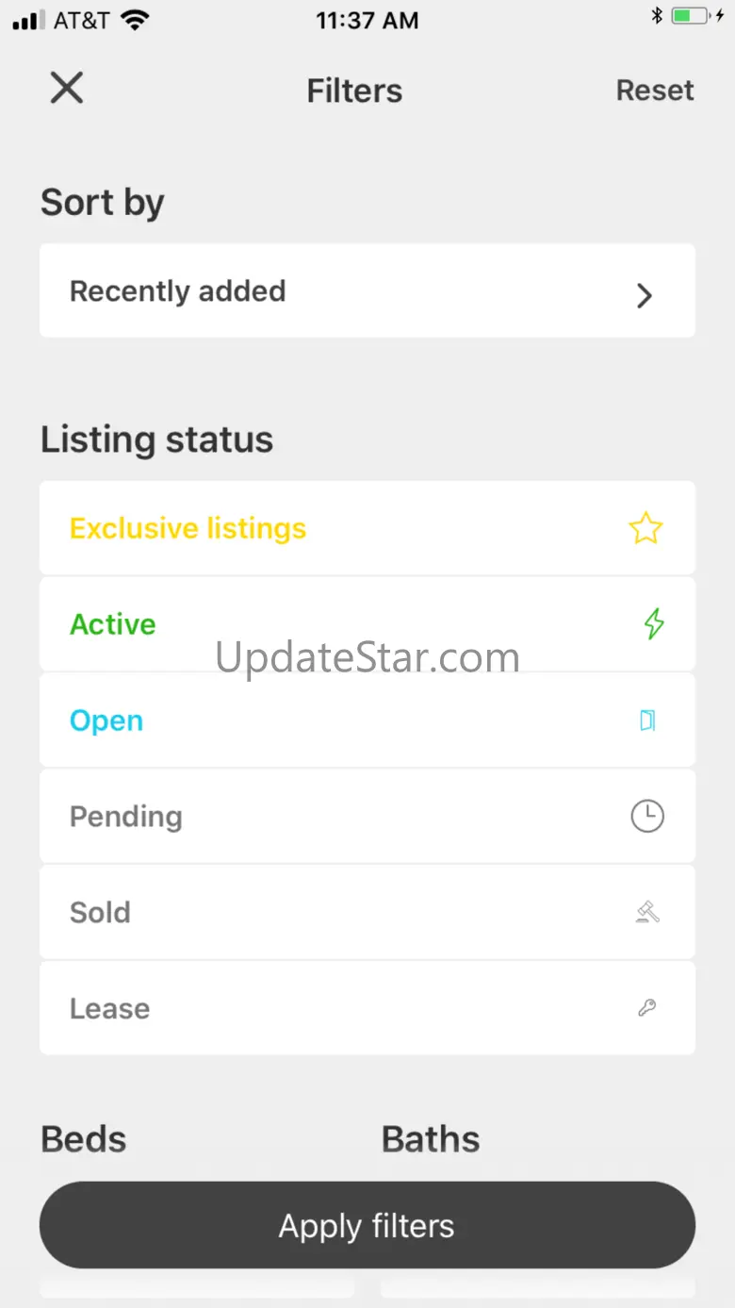Image resolution: width=735 pixels, height=1308 pixels.
Task: Tap the clock icon for Pending
Action: click(x=647, y=816)
